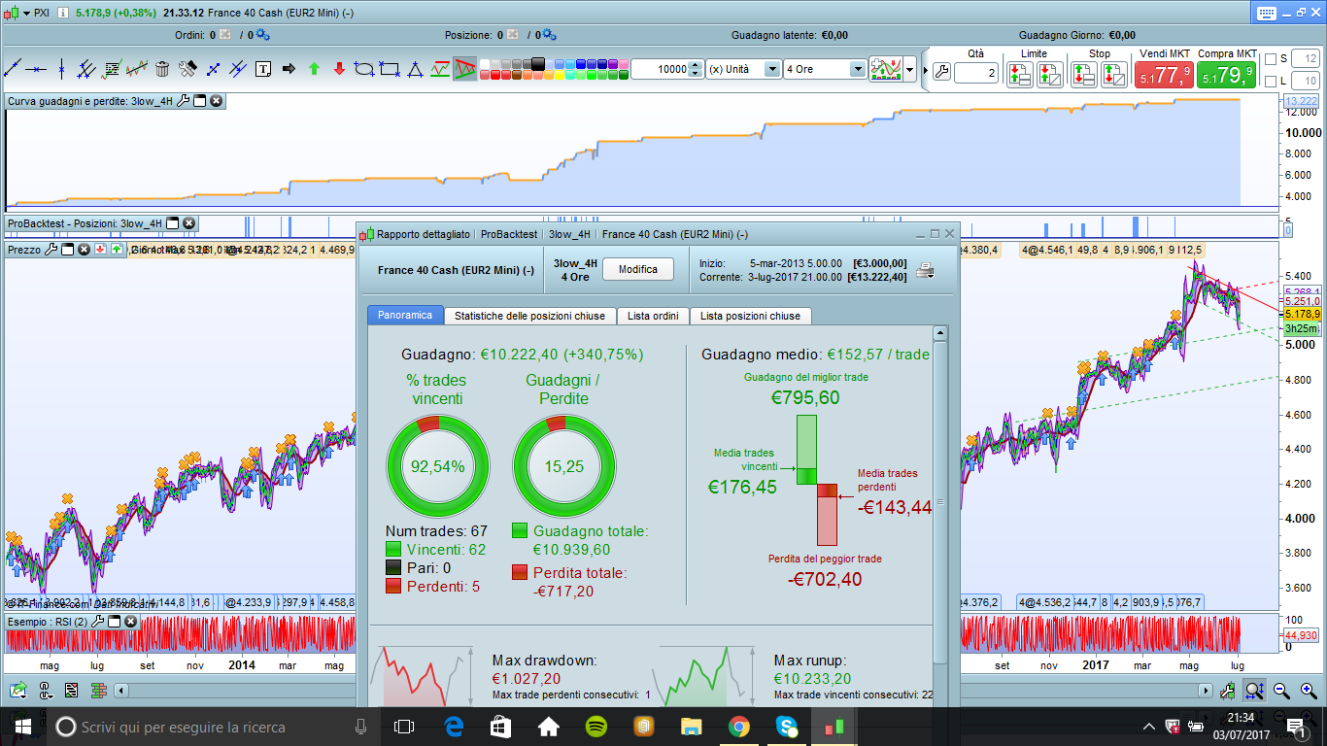Screen dimensions: 1327x746
Task: Select the text annotation tool
Action: pos(263,69)
